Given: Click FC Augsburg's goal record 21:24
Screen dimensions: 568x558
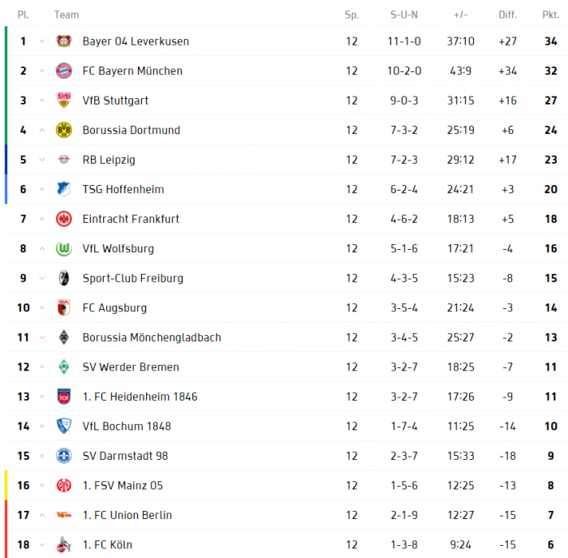Looking at the screenshot, I should click(x=460, y=307).
